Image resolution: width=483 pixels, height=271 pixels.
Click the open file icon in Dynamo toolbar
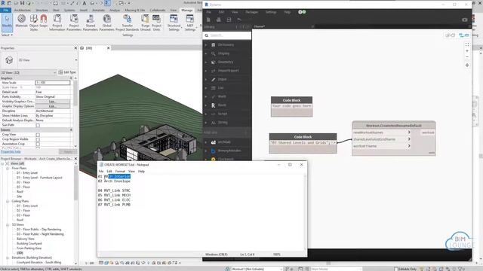pyautogui.click(x=218, y=20)
